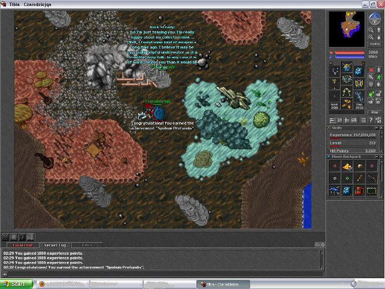Select the legs armor slot
This screenshot has width=385, height=289.
(346, 92)
